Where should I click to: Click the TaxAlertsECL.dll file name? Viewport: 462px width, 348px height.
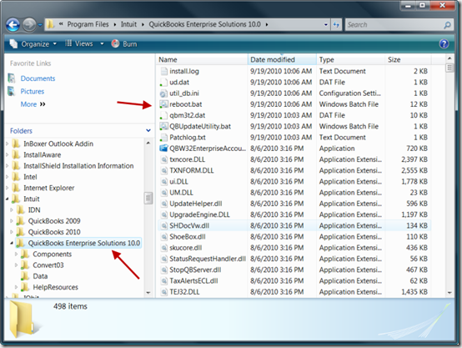tap(193, 280)
